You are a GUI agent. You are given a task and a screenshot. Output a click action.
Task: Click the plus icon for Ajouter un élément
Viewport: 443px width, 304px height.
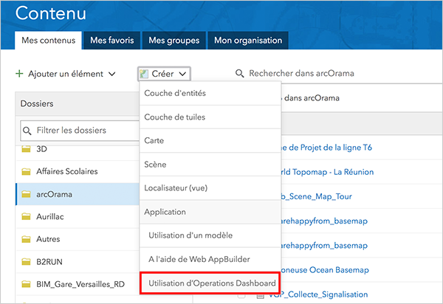pos(19,74)
